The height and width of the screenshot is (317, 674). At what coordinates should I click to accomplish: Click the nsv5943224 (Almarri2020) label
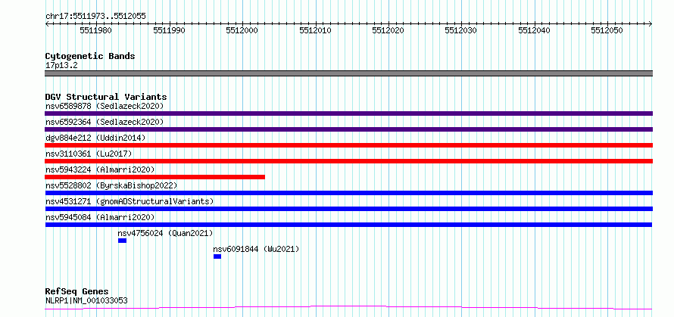click(x=100, y=169)
